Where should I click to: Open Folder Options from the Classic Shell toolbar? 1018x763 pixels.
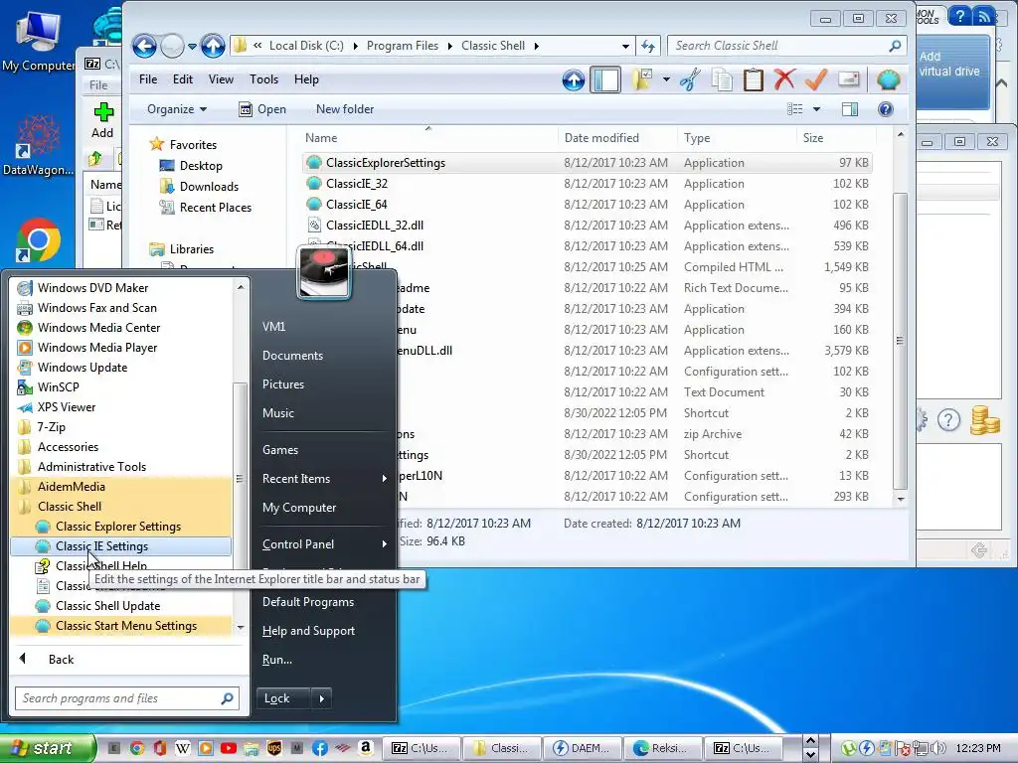point(642,79)
